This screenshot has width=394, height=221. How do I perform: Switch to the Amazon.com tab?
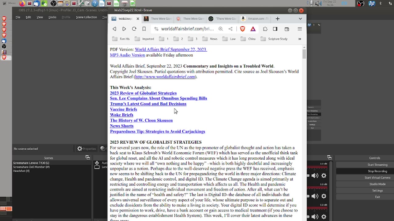click(254, 19)
